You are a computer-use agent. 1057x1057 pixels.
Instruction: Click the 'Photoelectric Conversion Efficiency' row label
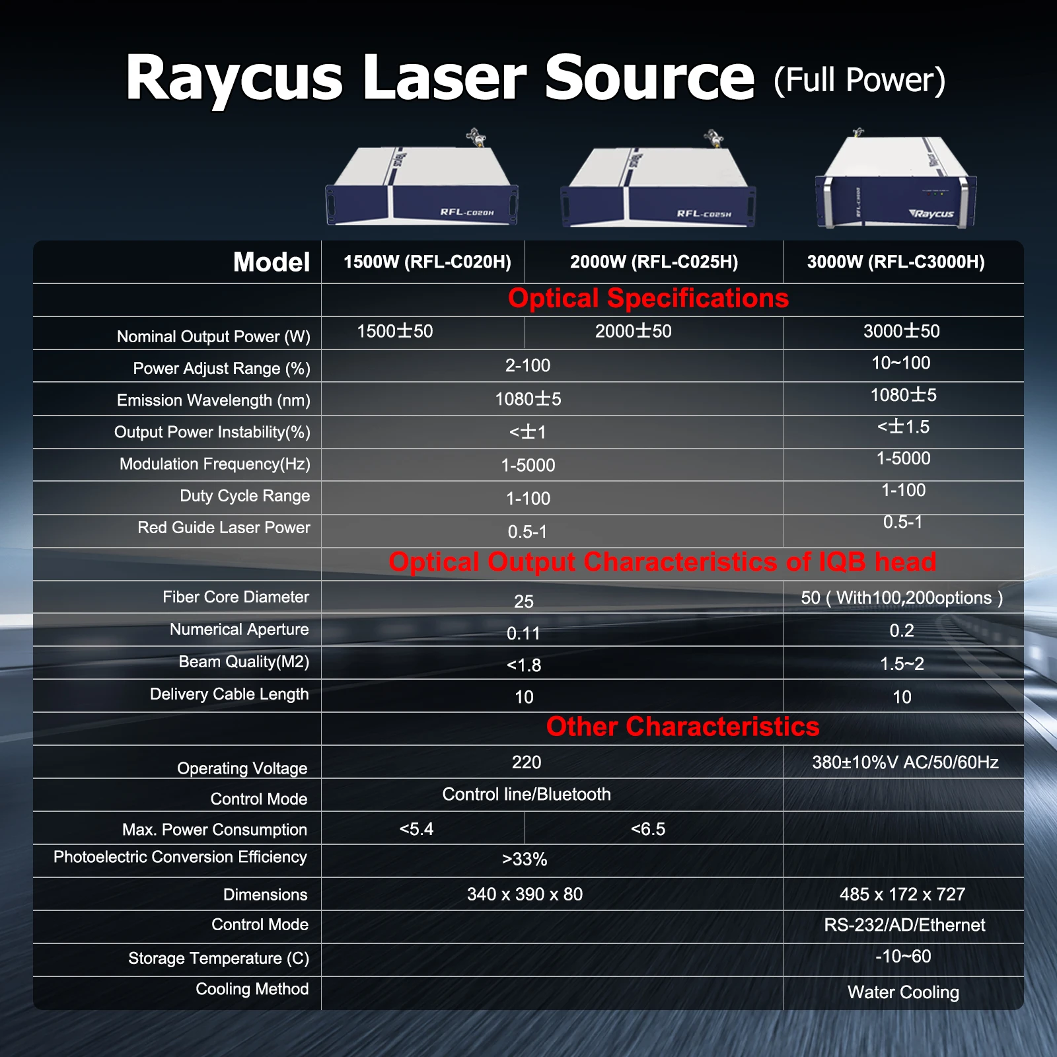click(x=180, y=857)
